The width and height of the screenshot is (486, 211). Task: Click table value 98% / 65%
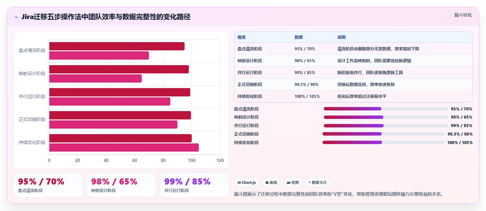pos(305,61)
